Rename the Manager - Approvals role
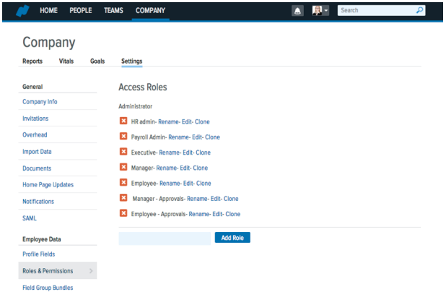 (198, 199)
